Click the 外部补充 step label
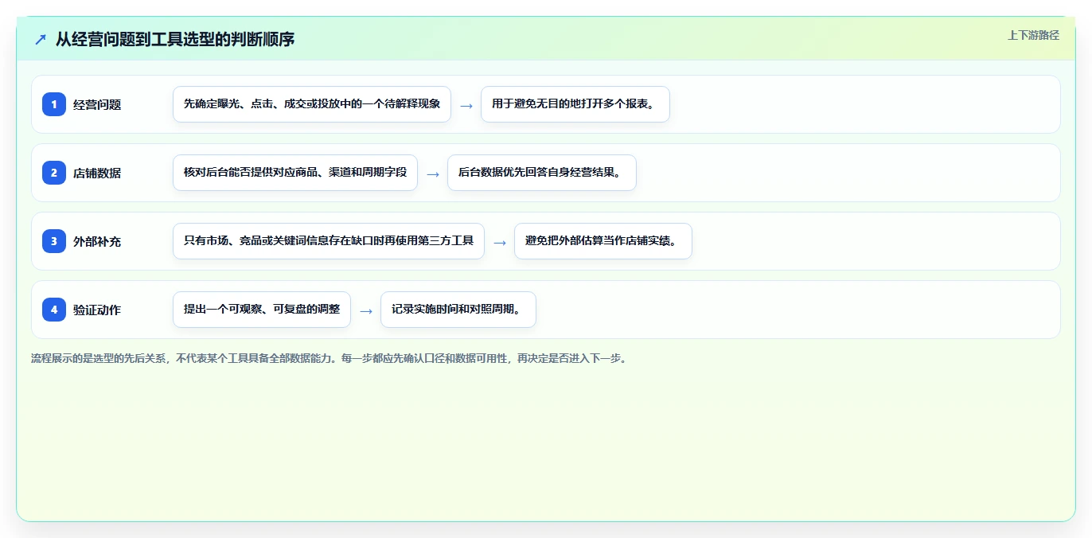 click(97, 241)
